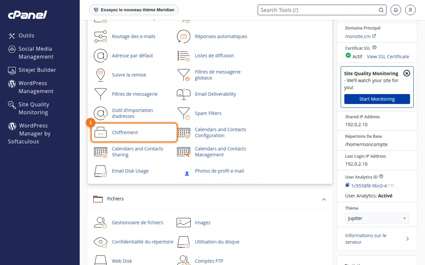This screenshot has height=265, width=425.
Task: Dismiss the Site Quality Monitoring card
Action: tap(407, 73)
